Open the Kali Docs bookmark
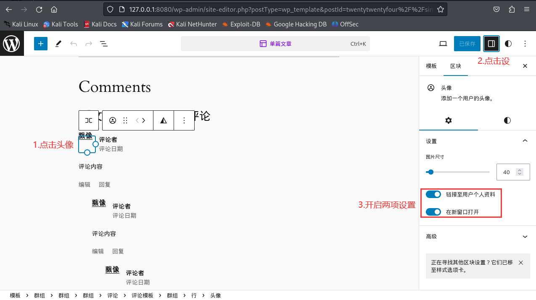536x300 pixels. (100, 24)
